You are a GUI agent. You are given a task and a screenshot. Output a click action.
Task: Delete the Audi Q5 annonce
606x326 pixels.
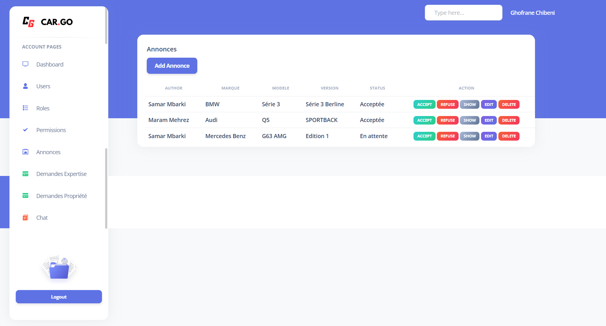[509, 120]
